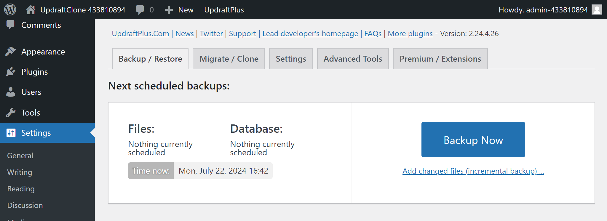Visit the Lead developer's homepage link
The height and width of the screenshot is (221, 607).
coord(310,33)
